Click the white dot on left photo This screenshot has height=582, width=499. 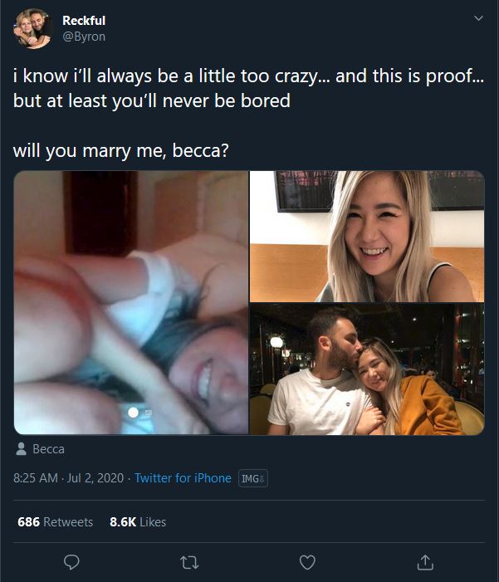pos(134,413)
